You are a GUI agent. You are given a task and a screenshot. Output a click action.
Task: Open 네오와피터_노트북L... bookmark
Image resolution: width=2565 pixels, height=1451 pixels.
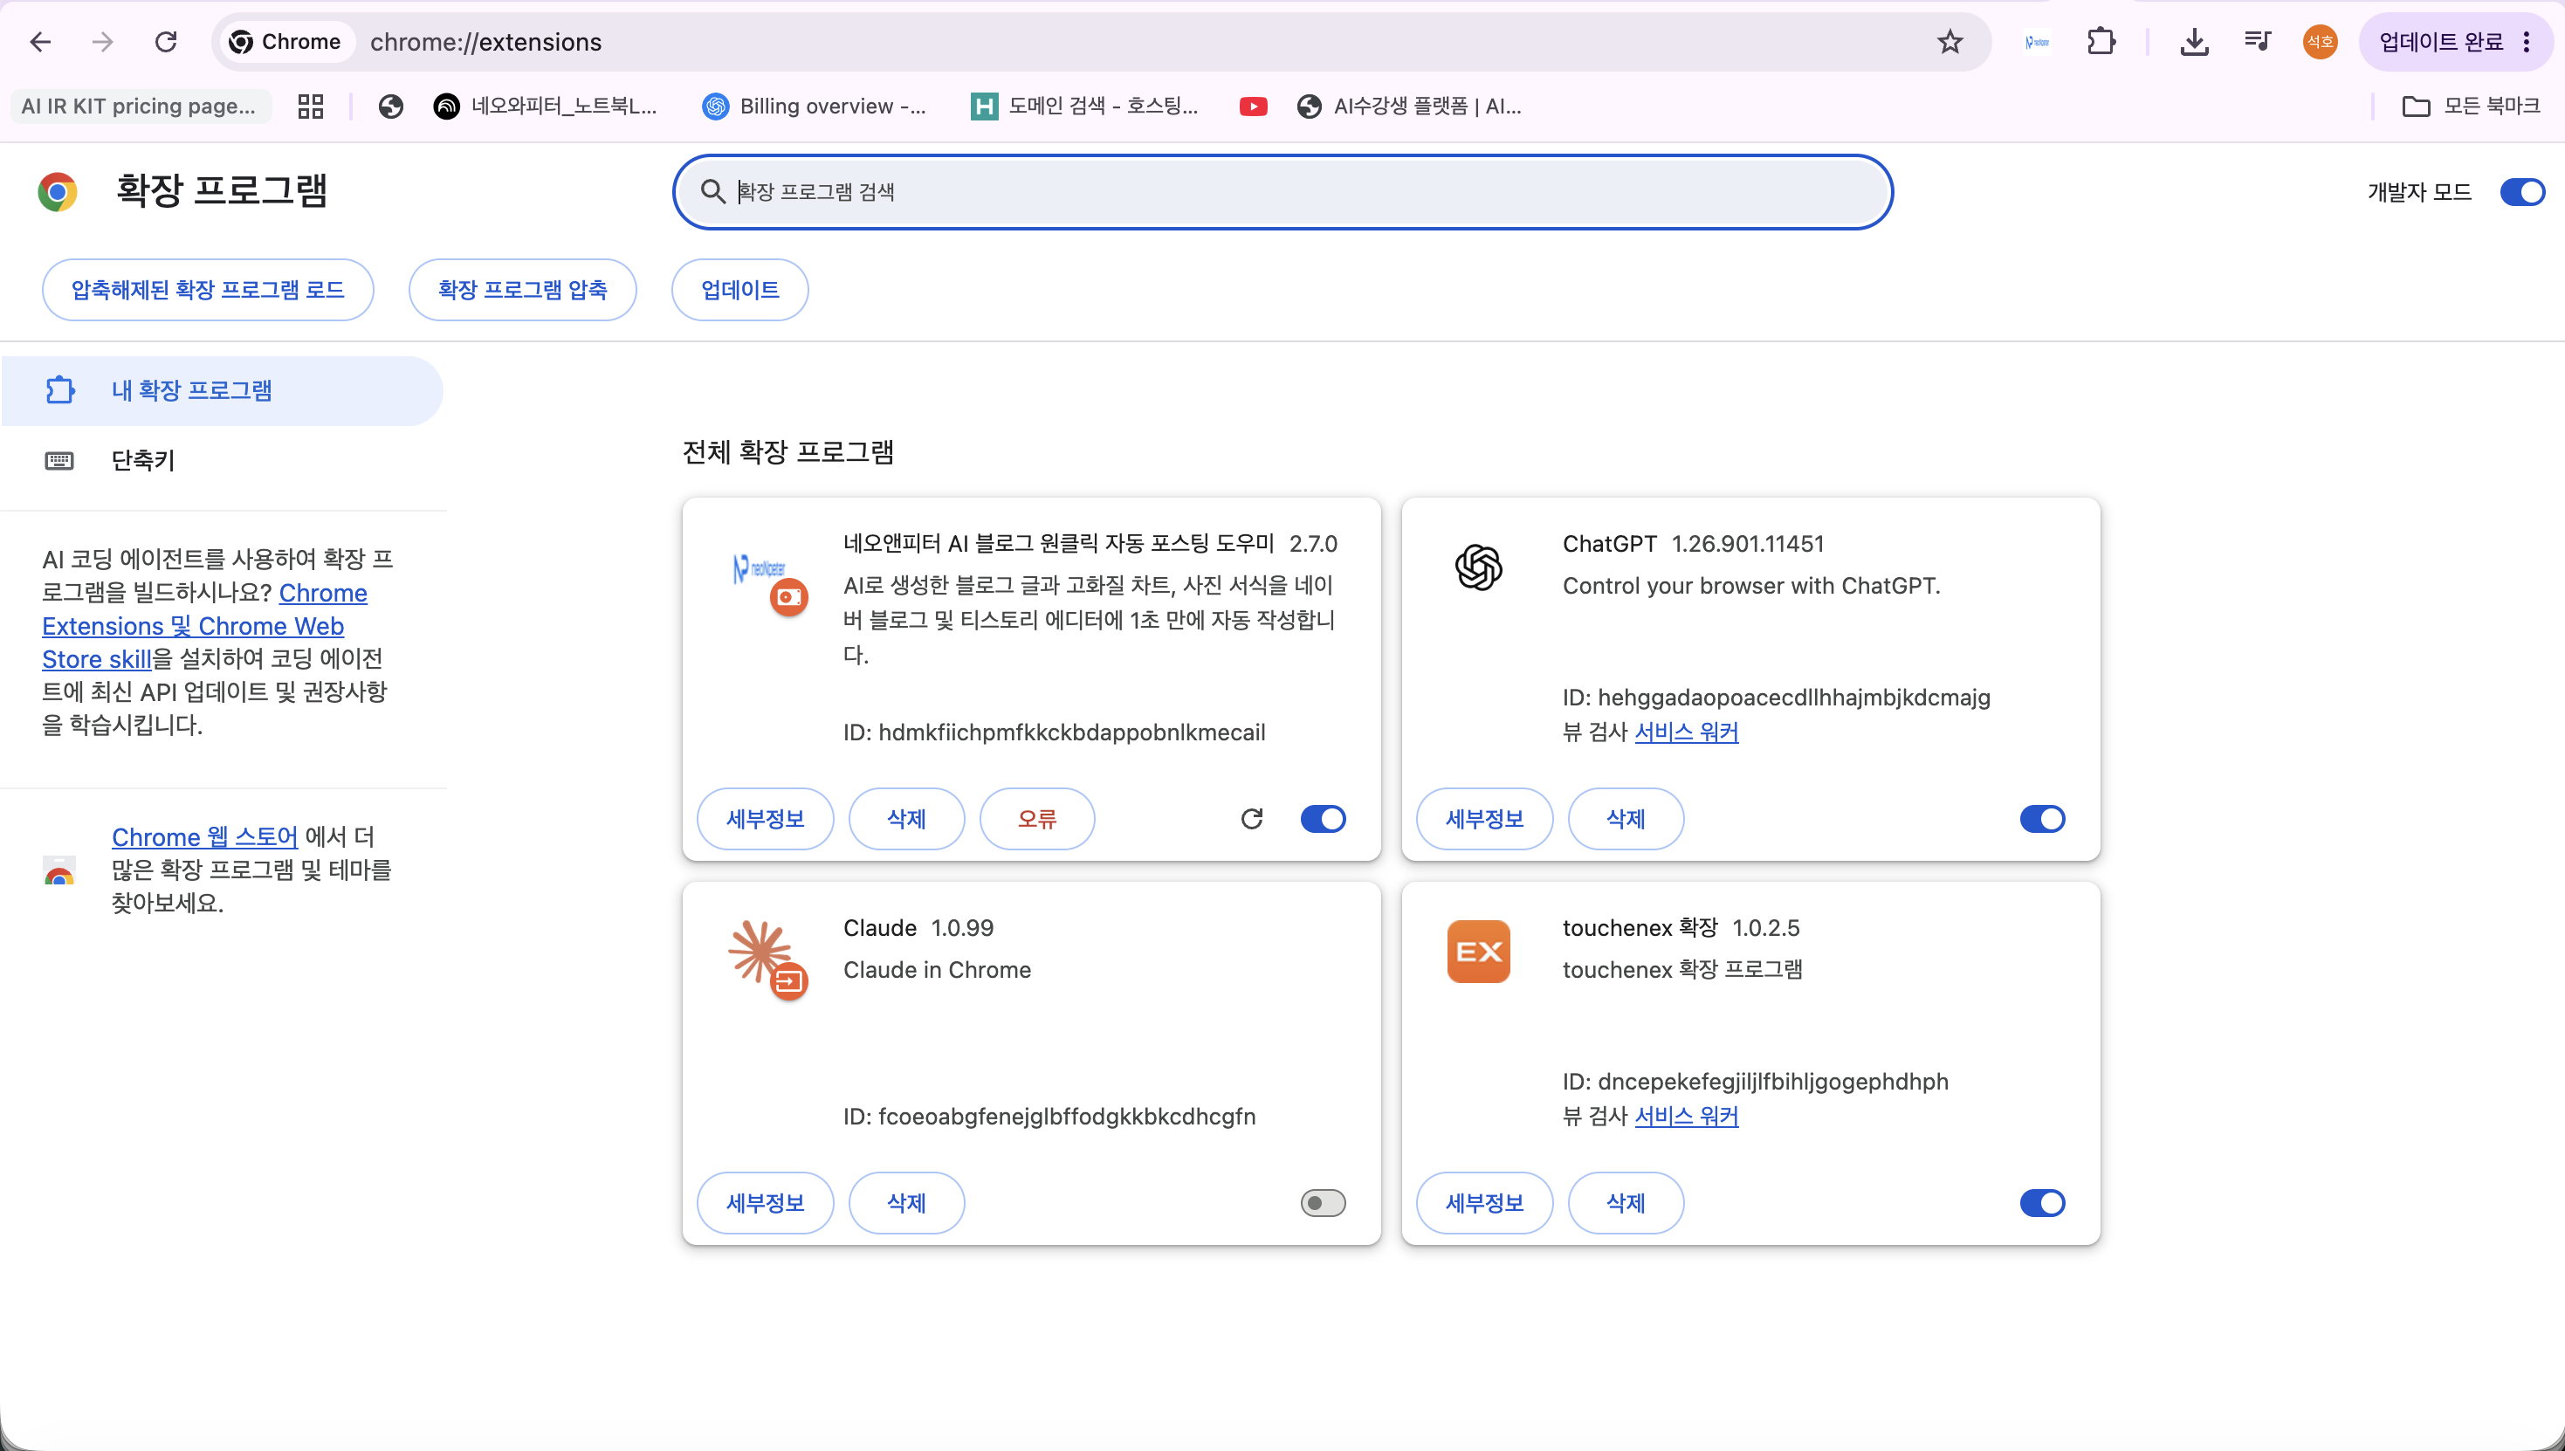point(546,106)
